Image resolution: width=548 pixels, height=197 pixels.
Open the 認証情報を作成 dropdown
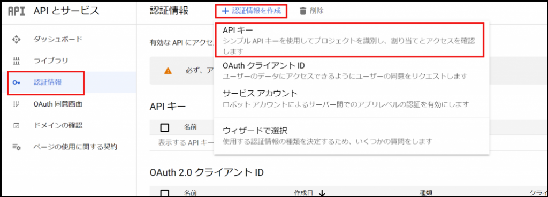tap(252, 11)
